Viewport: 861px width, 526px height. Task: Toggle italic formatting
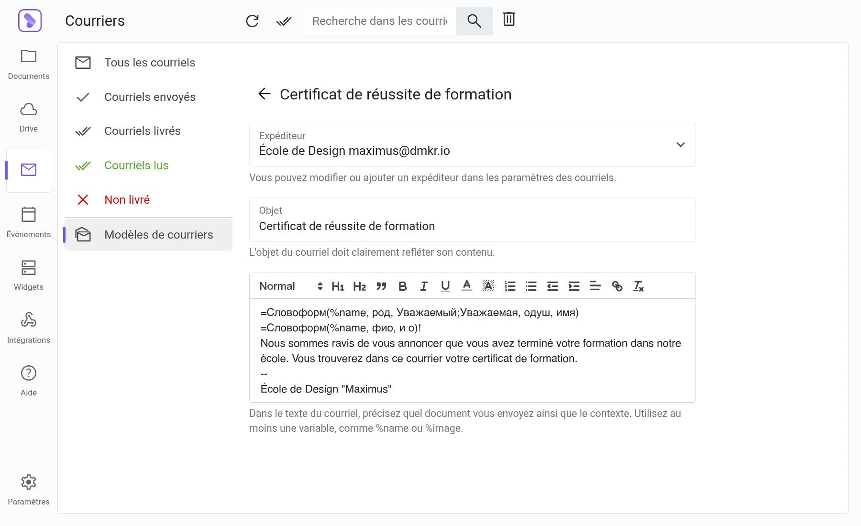pos(424,286)
